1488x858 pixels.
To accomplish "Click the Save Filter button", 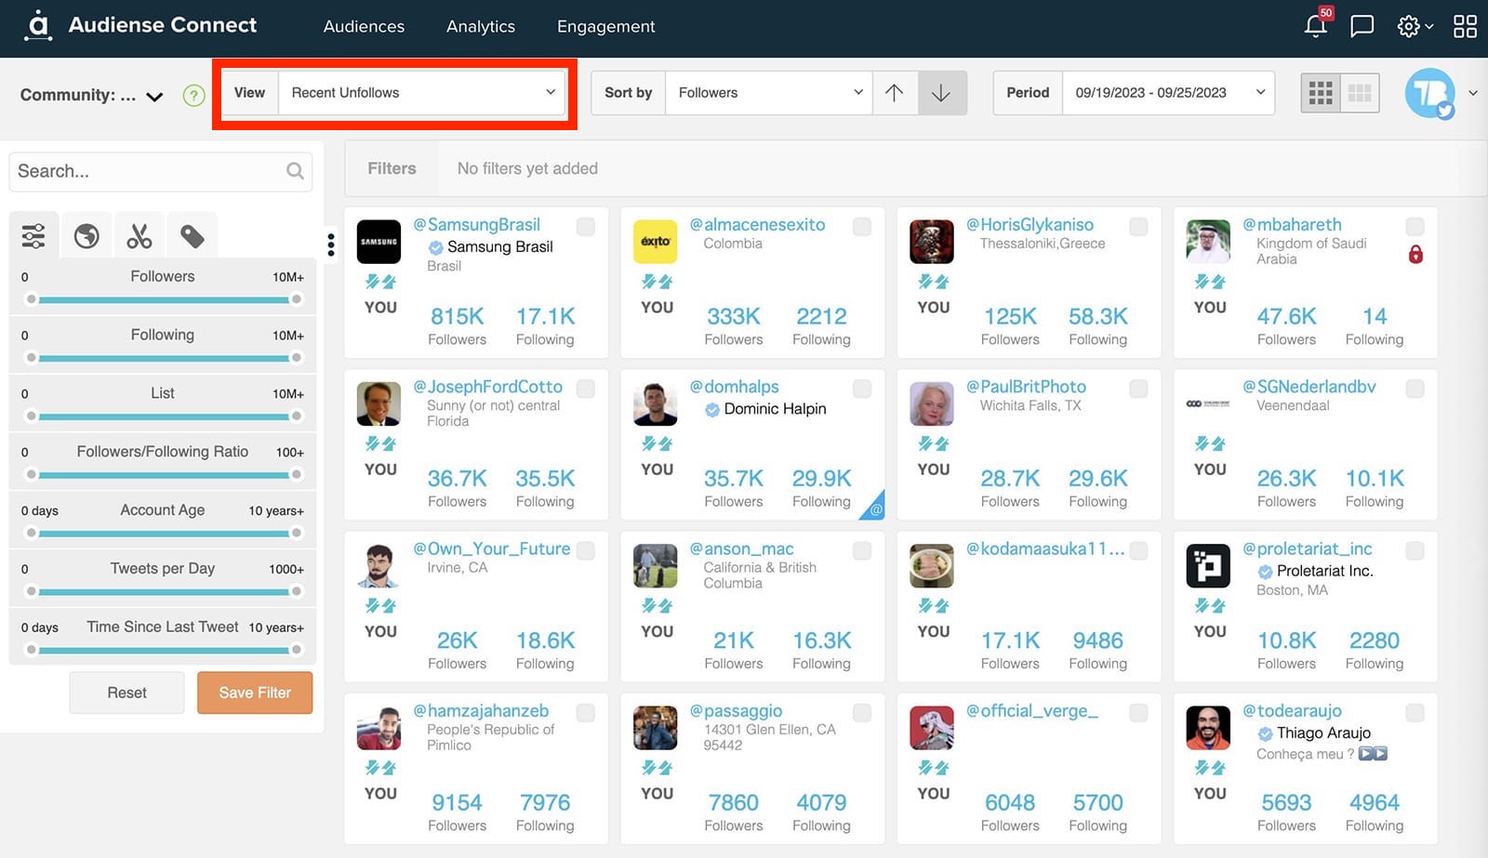I will [x=255, y=693].
